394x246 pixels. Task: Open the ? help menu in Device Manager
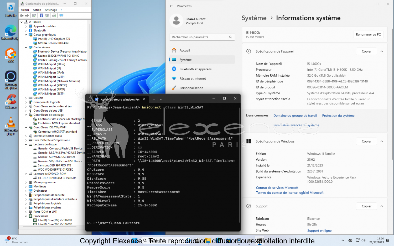point(61,10)
